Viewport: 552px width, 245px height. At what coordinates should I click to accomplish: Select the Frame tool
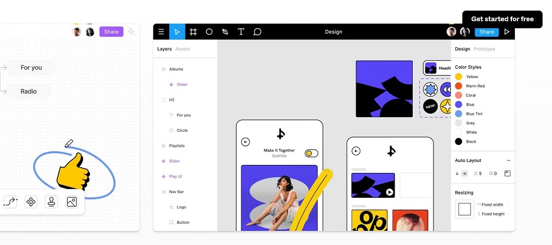pos(193,32)
